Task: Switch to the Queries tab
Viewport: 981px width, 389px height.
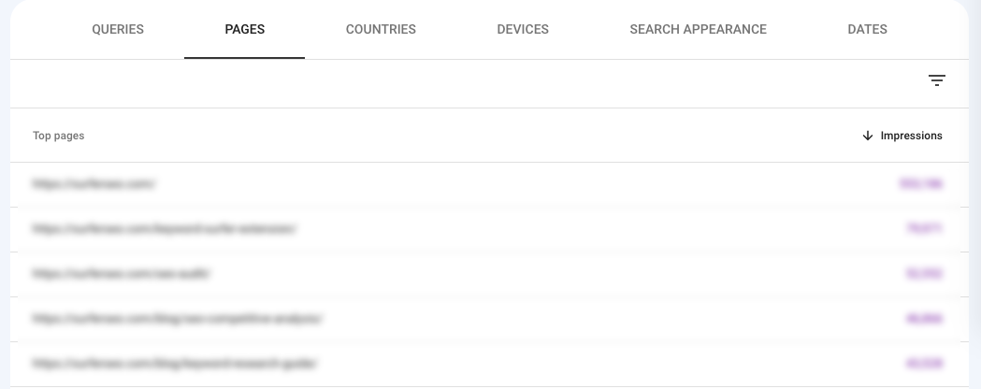Action: pos(118,29)
